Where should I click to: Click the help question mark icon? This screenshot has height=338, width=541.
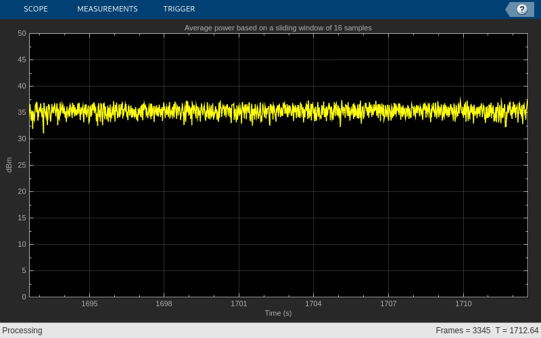click(x=521, y=9)
